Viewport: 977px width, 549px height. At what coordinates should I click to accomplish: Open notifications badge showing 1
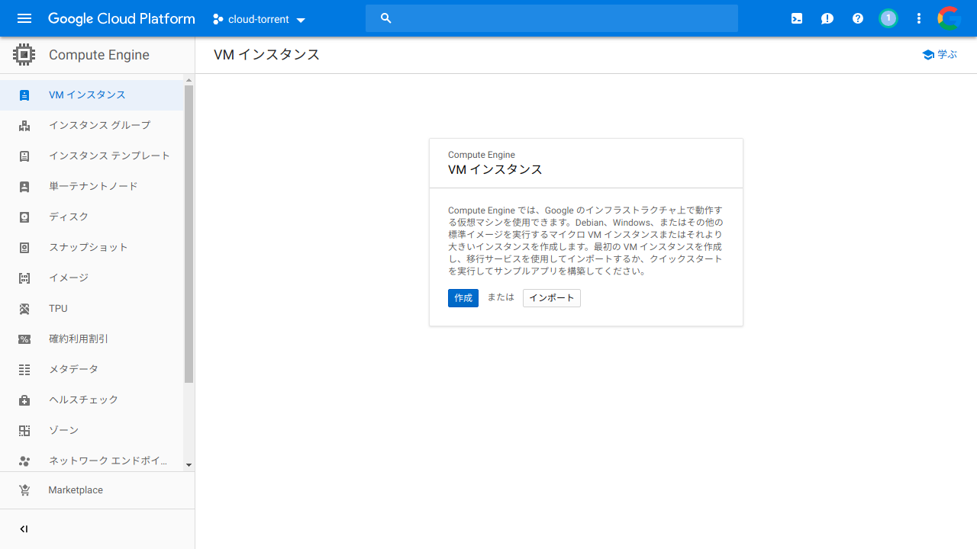(x=888, y=18)
